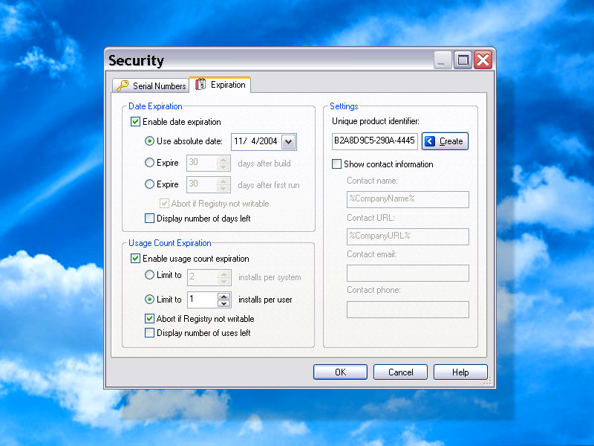The image size is (594, 446).
Task: Click the installs per user value field
Action: click(x=203, y=300)
